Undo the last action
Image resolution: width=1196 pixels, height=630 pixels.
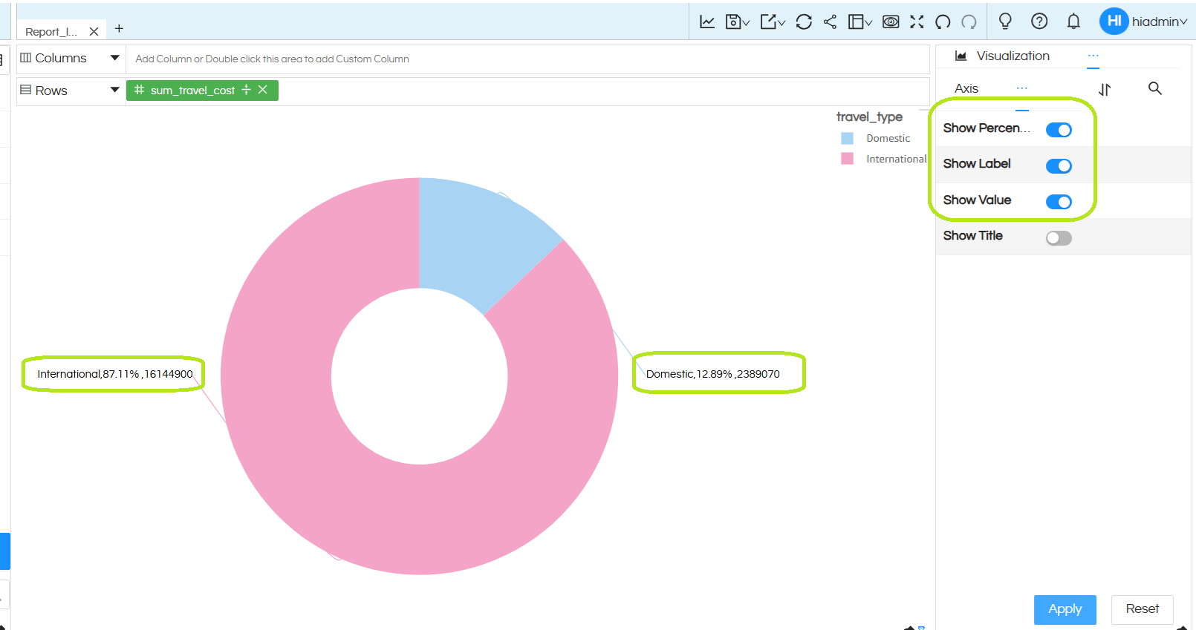pyautogui.click(x=943, y=22)
